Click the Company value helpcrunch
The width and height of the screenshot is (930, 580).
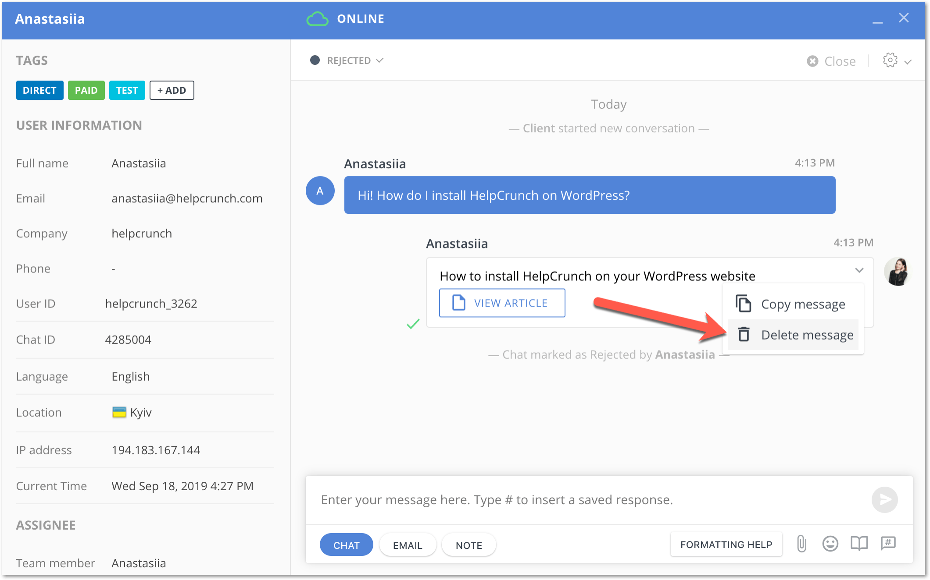[142, 233]
